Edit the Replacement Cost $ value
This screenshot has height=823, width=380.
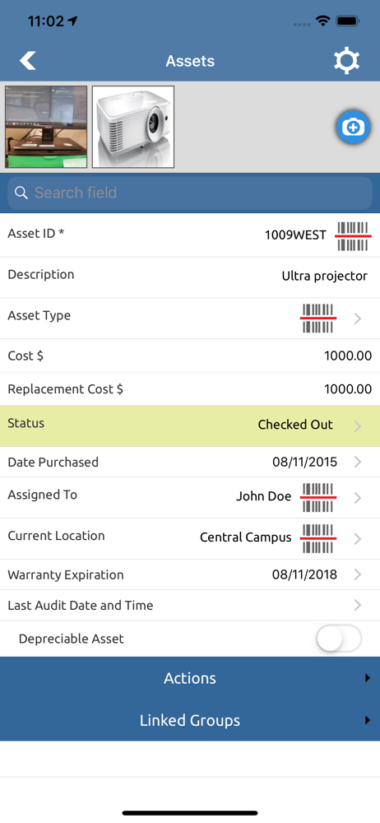point(348,389)
